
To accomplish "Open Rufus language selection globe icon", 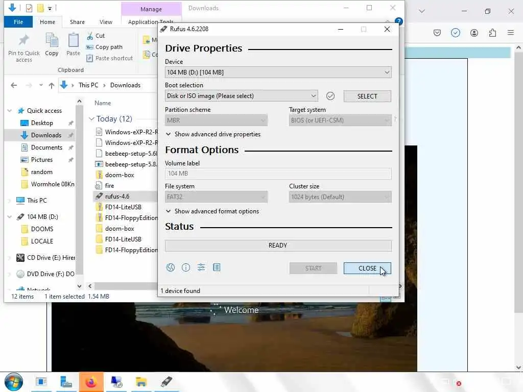I will 171,267.
